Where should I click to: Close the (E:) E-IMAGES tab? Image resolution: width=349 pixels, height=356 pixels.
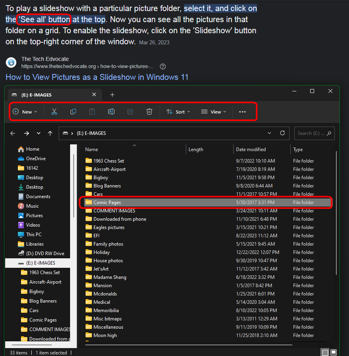tap(94, 95)
